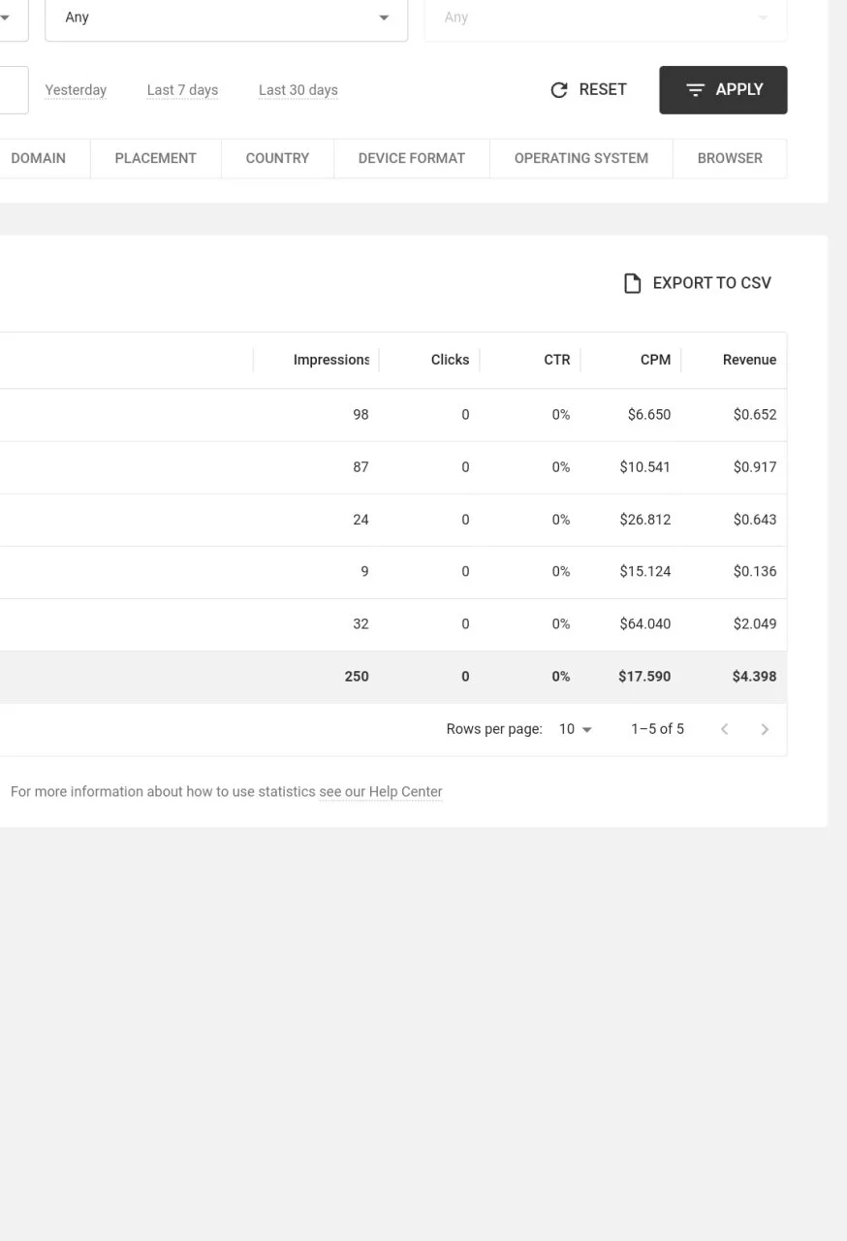The image size is (847, 1241).
Task: Sort by Impressions column header
Action: pyautogui.click(x=331, y=360)
